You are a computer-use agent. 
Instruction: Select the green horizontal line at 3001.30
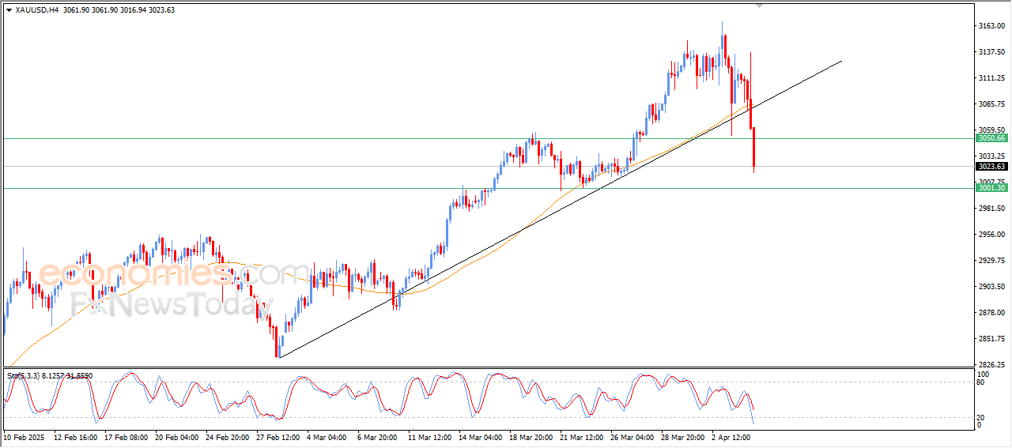coord(488,188)
